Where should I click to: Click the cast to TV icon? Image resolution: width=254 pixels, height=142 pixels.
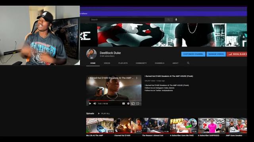point(133,103)
